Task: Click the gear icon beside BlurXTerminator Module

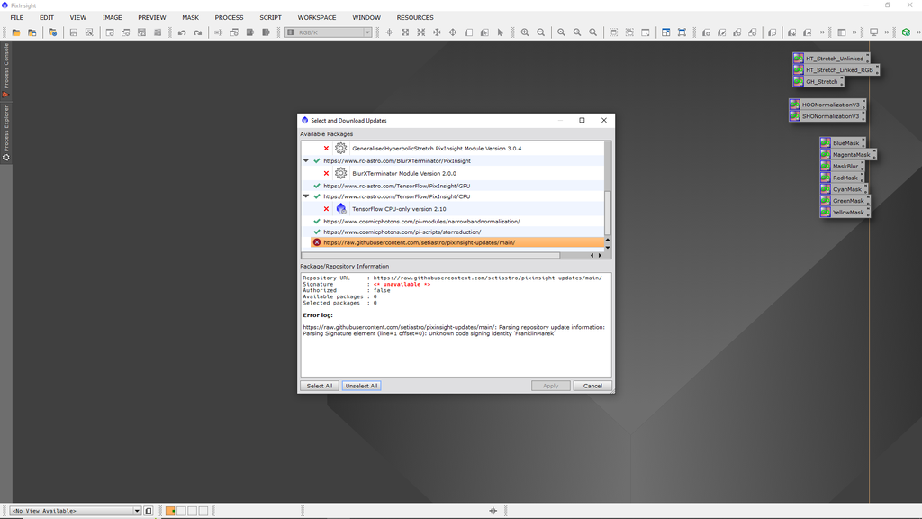Action: [x=341, y=173]
